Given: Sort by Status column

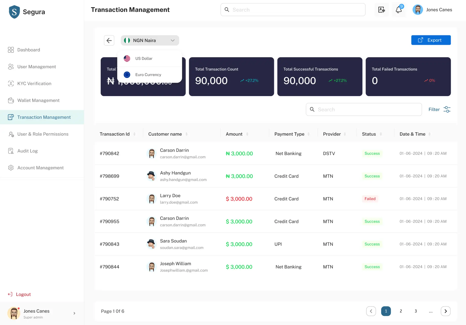Looking at the screenshot, I should click(381, 134).
